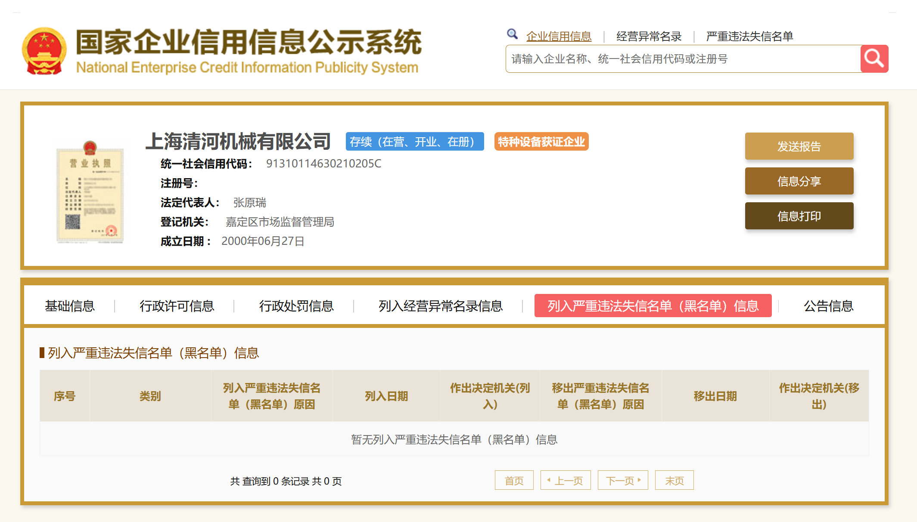
Task: Click the 类别 column header
Action: 150,396
